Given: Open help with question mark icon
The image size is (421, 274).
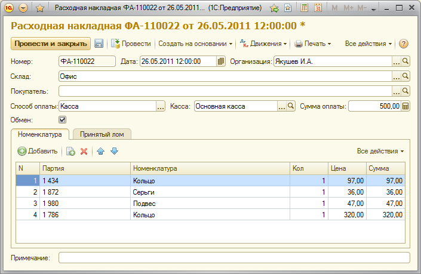Looking at the screenshot, I should (404, 44).
